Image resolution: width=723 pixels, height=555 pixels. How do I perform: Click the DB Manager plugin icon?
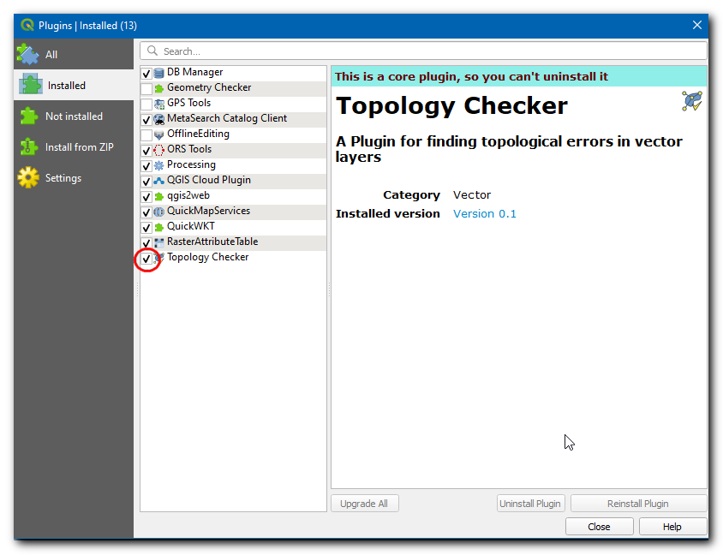tap(158, 73)
